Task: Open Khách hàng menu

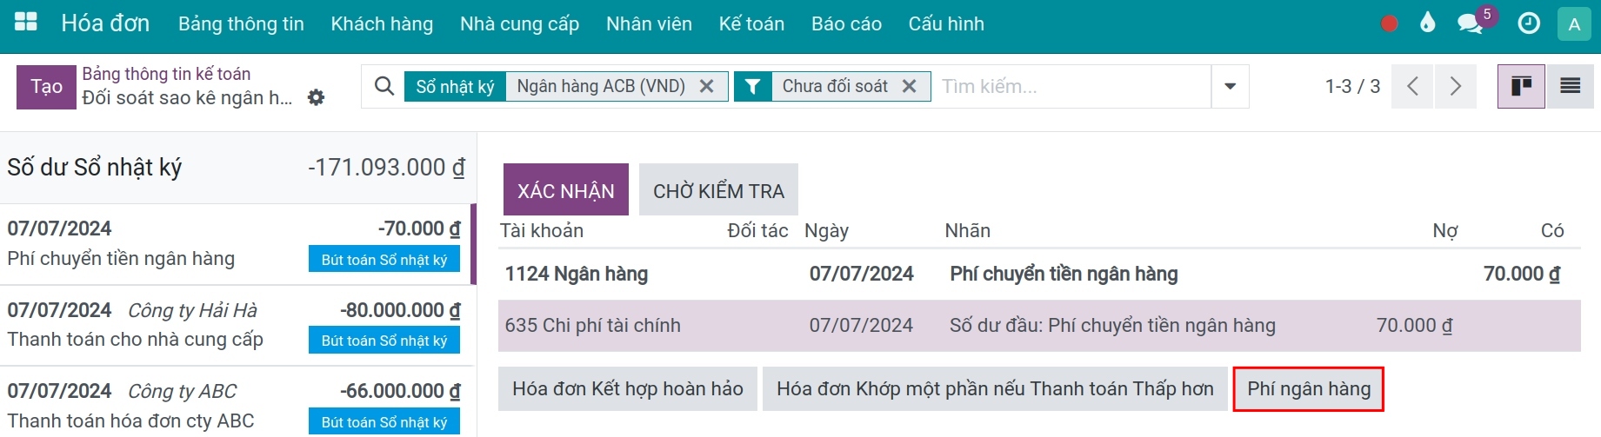Action: pos(382,23)
